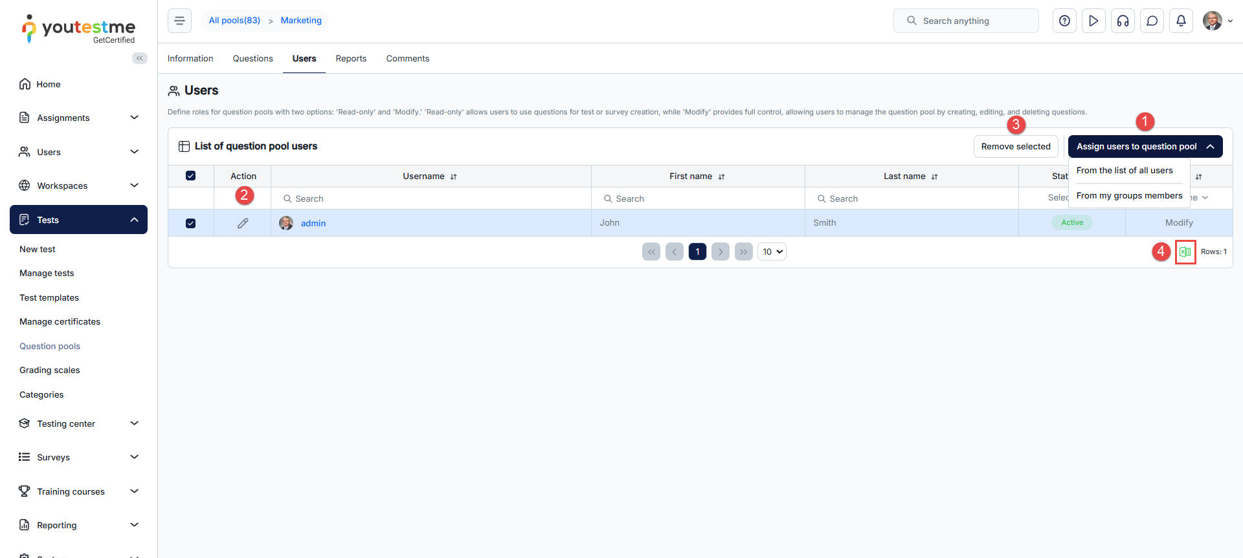Viewport: 1243px width, 558px height.
Task: Open the Reports tab
Action: click(351, 58)
